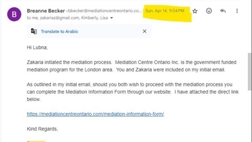This screenshot has height=142, width=252.
Task: Click the bbecker@mediationcentreontario email address
Action: [104, 11]
